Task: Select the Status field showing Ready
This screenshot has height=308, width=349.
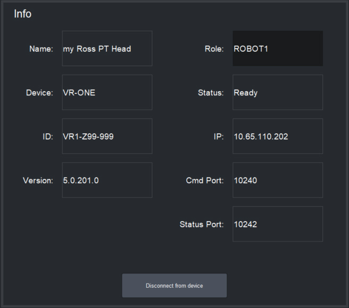Action: 277,92
